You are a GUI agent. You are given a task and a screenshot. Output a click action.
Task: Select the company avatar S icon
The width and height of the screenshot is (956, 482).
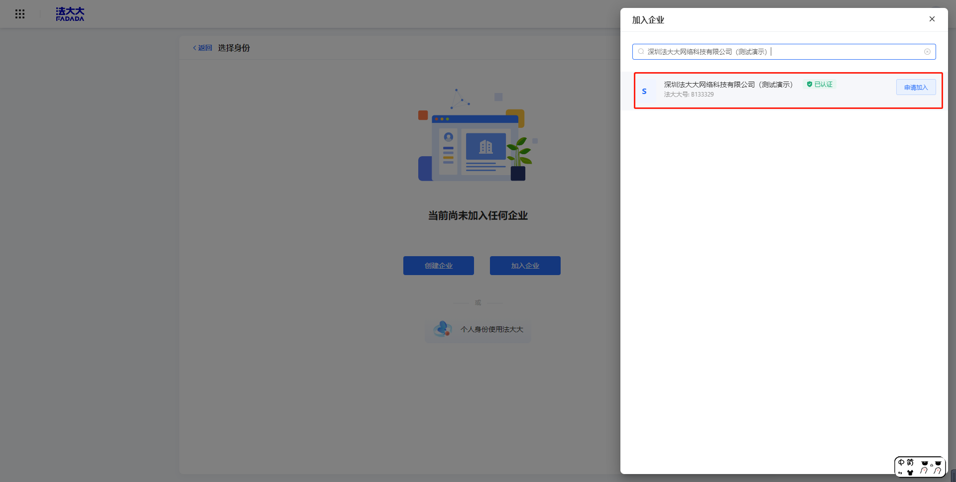pos(644,92)
